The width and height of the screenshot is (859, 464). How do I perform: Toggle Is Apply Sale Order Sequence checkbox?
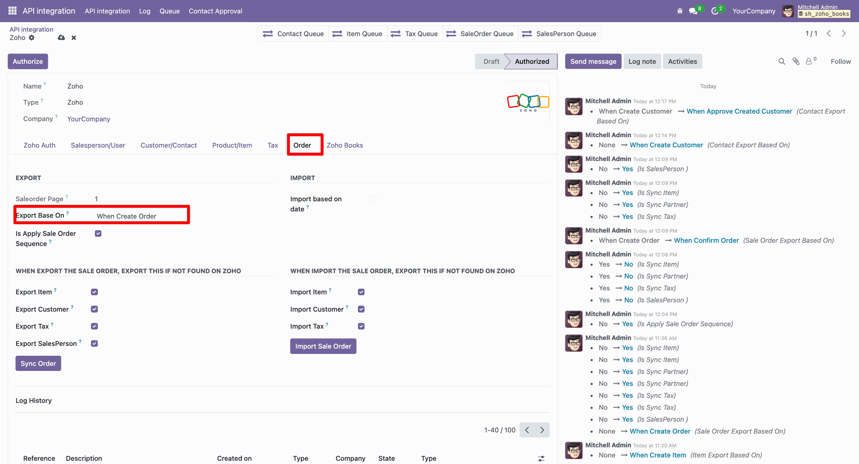tap(98, 234)
